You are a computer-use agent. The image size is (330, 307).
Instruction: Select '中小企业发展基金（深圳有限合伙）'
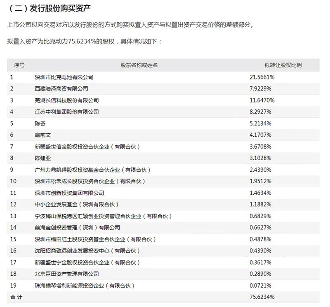[77, 204]
